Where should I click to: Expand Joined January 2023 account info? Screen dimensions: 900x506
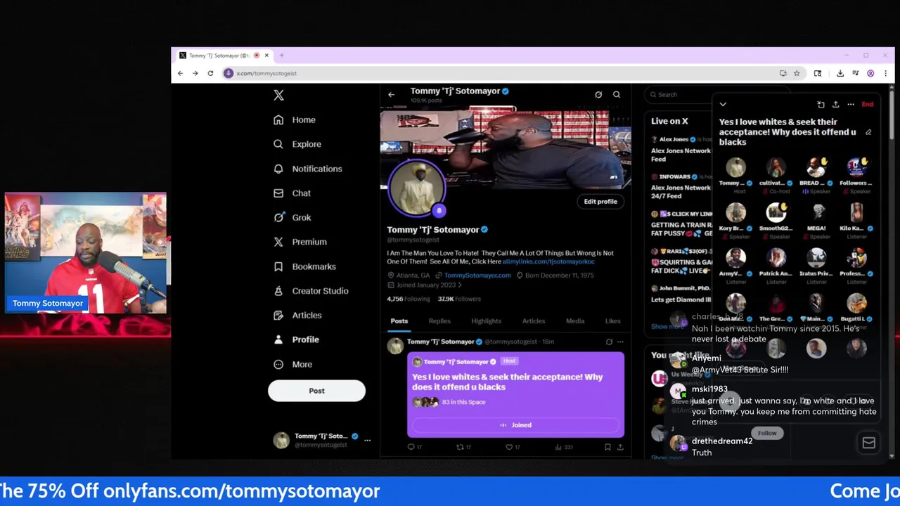pos(425,285)
